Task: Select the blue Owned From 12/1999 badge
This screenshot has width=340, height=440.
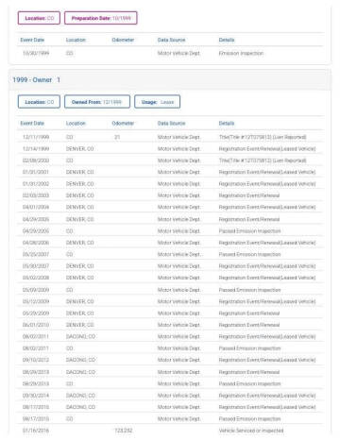Action: coord(97,102)
